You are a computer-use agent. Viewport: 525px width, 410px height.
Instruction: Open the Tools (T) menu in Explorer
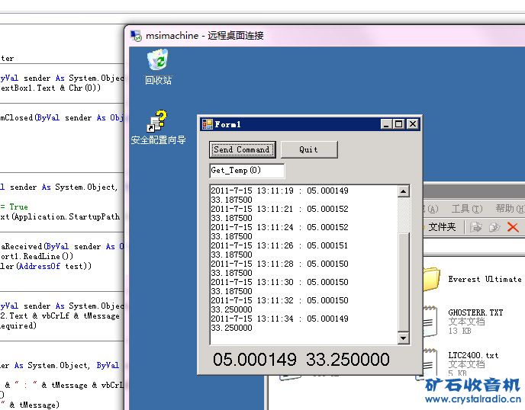coord(466,209)
